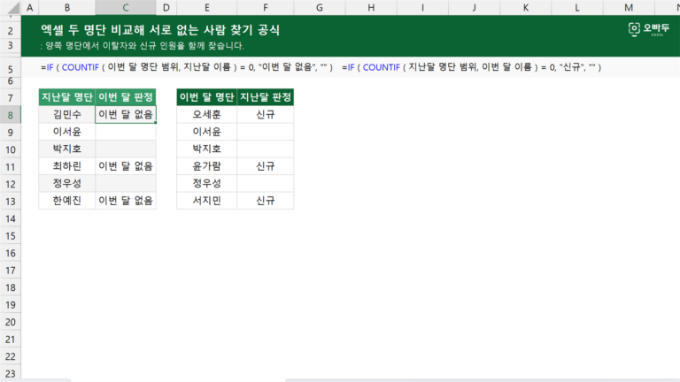Image resolution: width=680 pixels, height=382 pixels.
Task: Select empty result cell beside 이서윤 in column C
Action: pyautogui.click(x=126, y=132)
